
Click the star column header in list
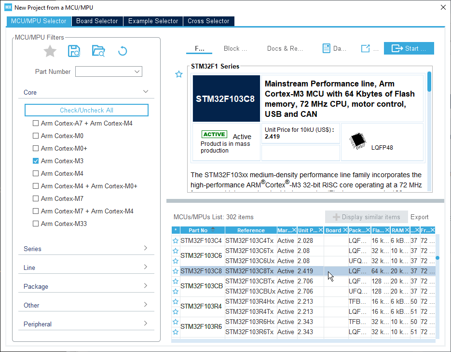coord(176,230)
